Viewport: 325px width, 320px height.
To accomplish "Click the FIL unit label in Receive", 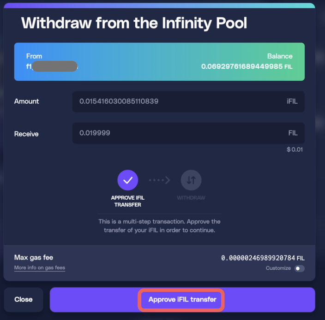I will tap(293, 133).
